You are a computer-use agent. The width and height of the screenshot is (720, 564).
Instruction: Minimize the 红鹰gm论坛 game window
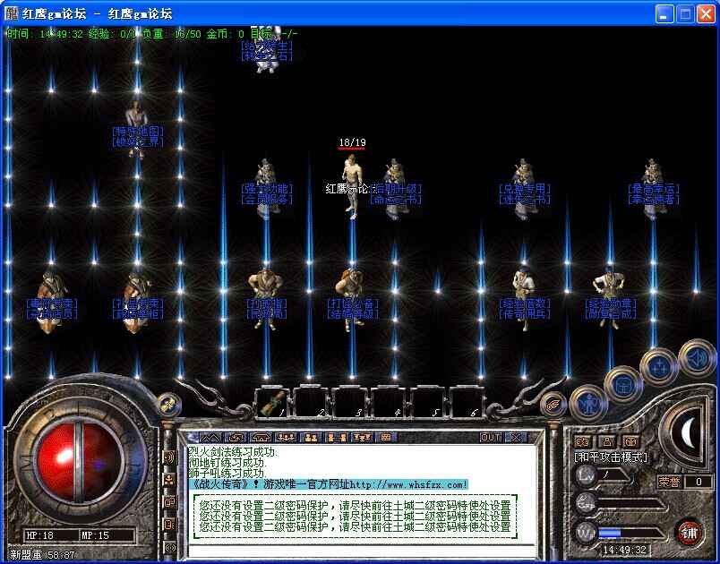point(664,14)
